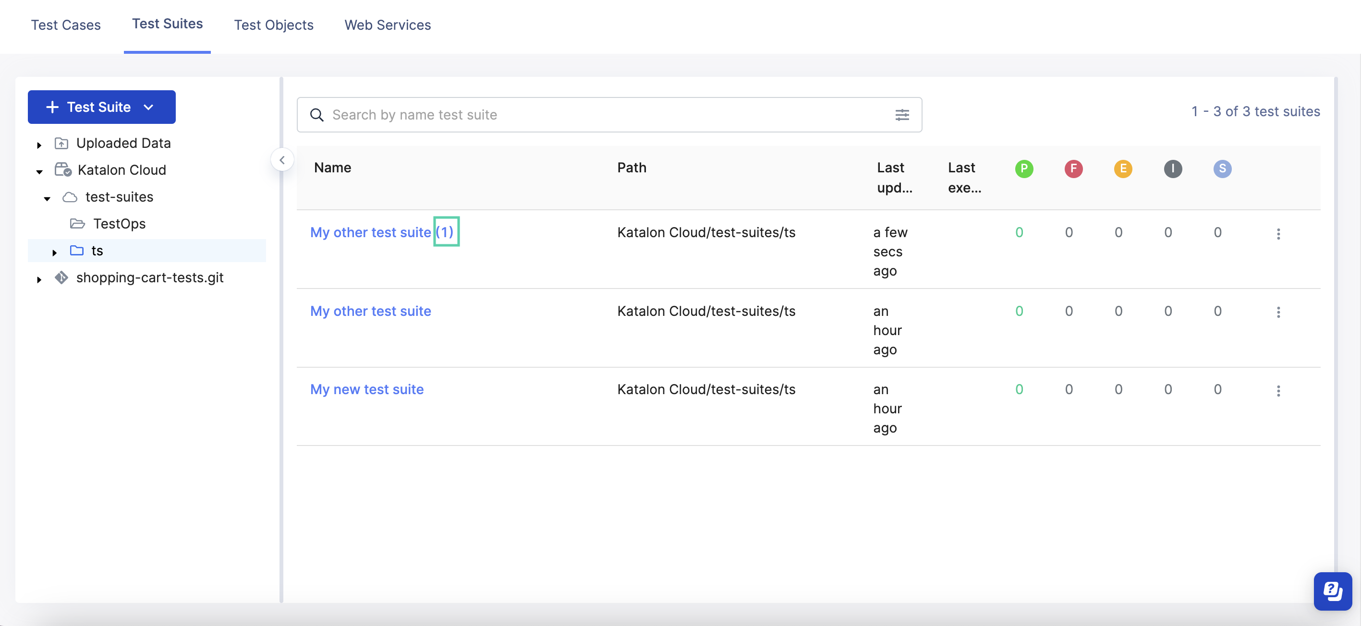The image size is (1361, 626).
Task: Open the search filter options icon
Action: click(902, 115)
